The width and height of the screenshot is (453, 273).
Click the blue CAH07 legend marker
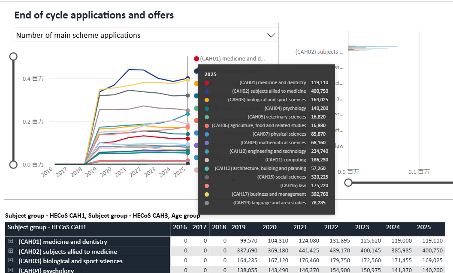pyautogui.click(x=196, y=133)
